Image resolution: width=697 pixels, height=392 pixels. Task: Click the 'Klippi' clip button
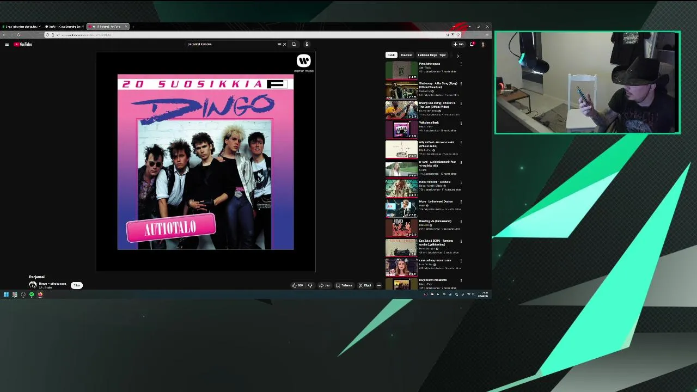point(365,285)
